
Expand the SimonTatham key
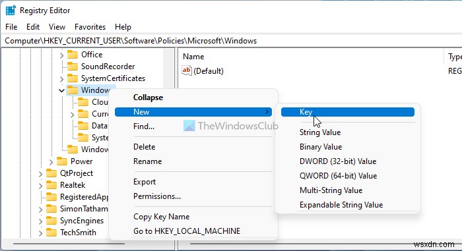(40, 209)
